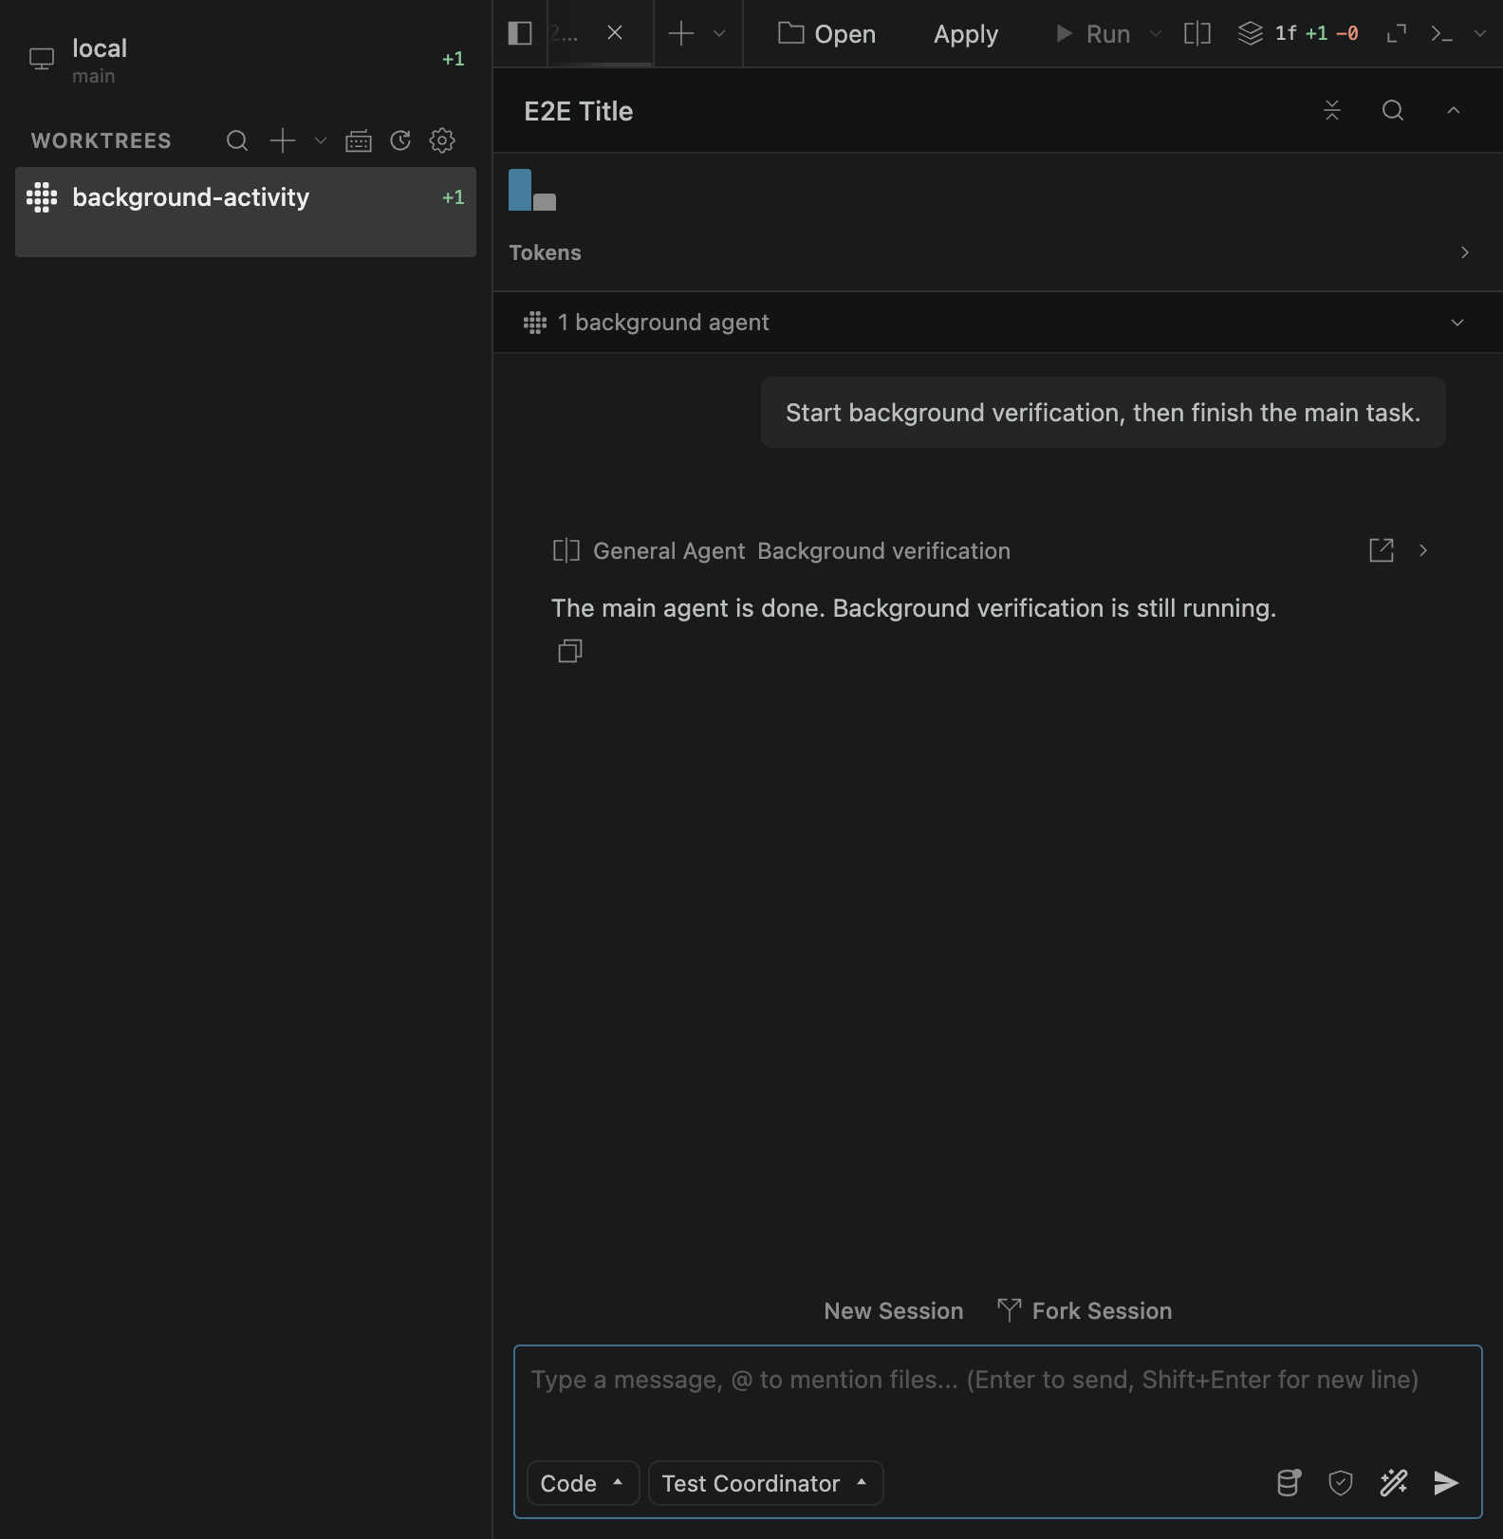Open the terminal icon in toolbar

pyautogui.click(x=1442, y=33)
